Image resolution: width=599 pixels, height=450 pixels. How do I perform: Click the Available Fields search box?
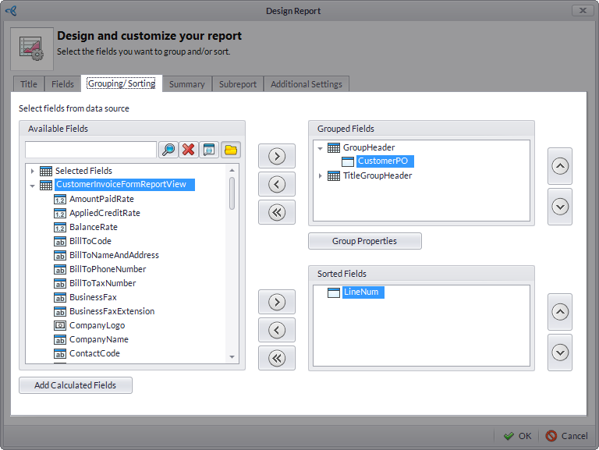pyautogui.click(x=90, y=150)
